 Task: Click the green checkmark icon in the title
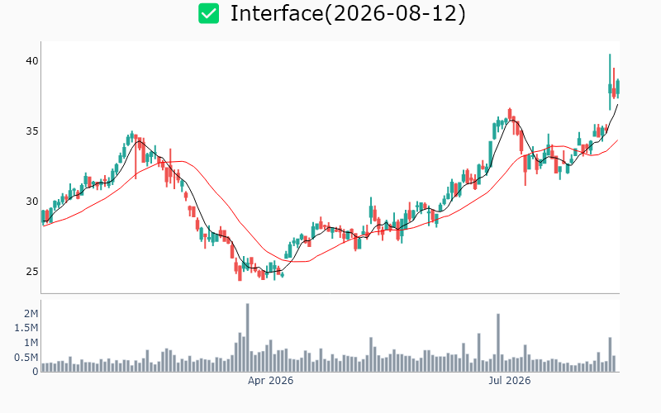click(209, 13)
